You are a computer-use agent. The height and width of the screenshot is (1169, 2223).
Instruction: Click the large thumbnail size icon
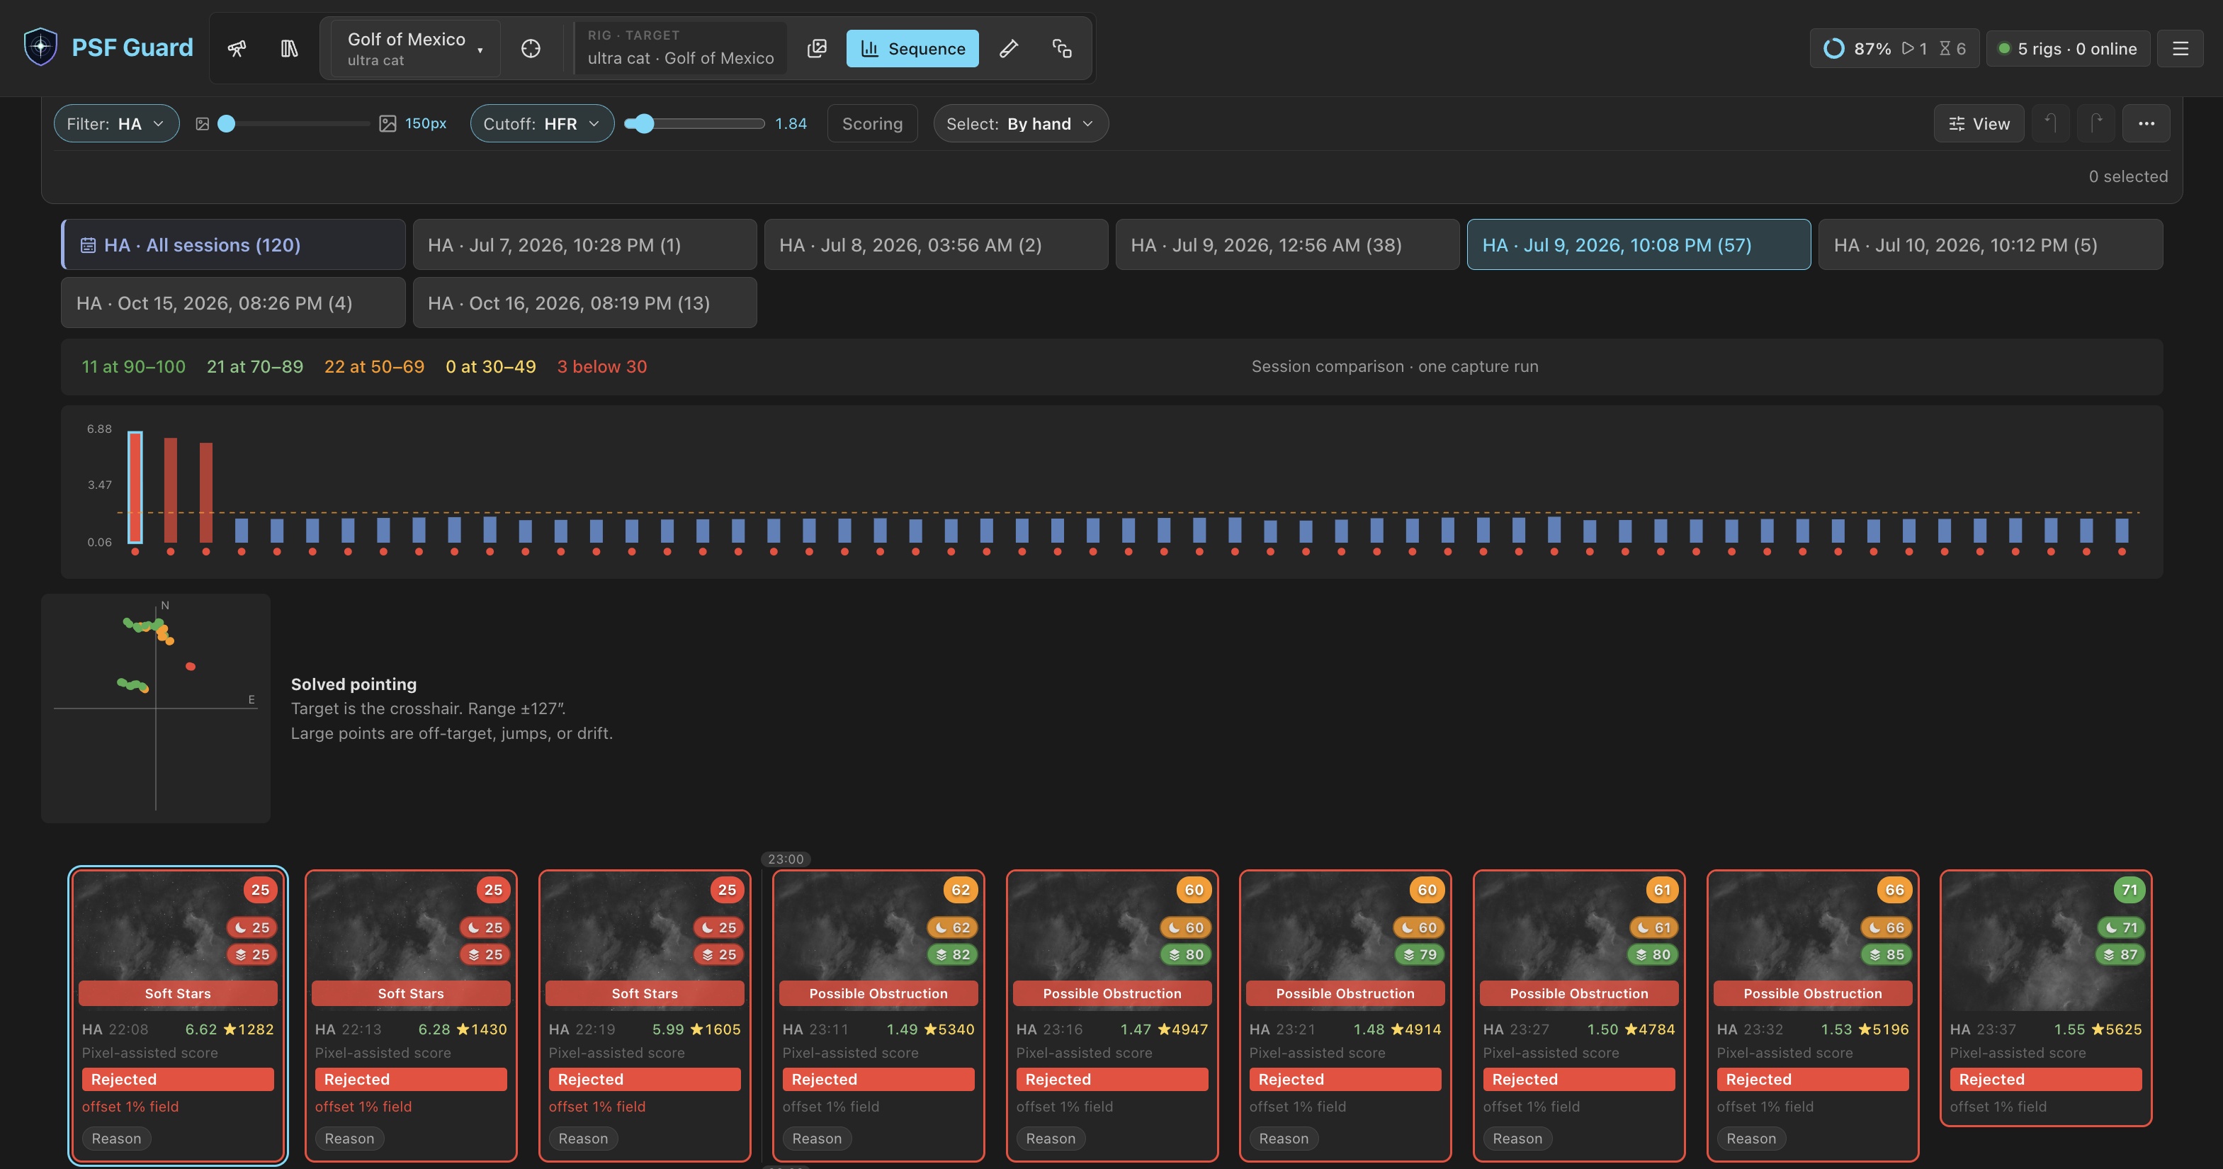coord(388,123)
